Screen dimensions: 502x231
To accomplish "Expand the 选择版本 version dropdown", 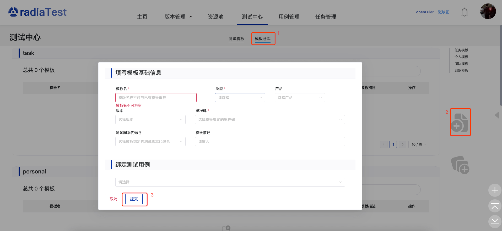I will point(150,120).
